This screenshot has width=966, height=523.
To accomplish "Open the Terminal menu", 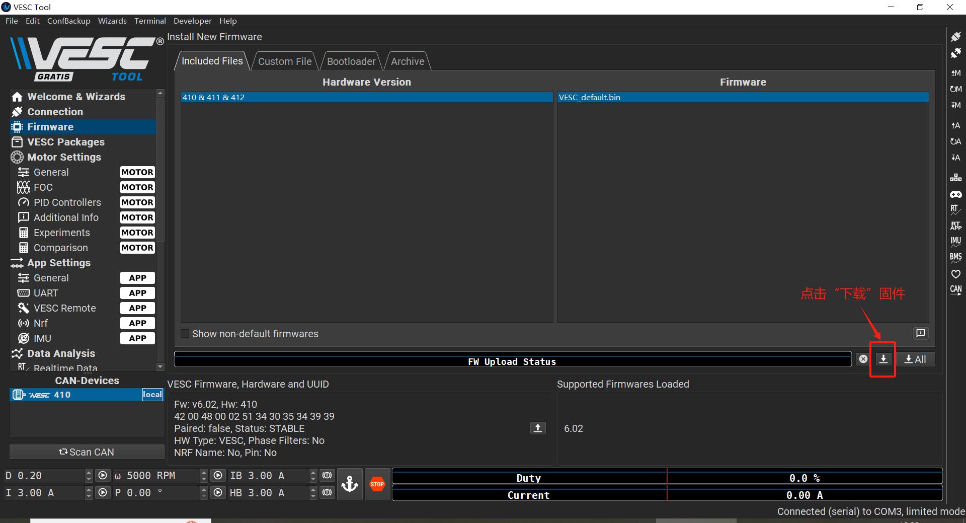I will [150, 21].
